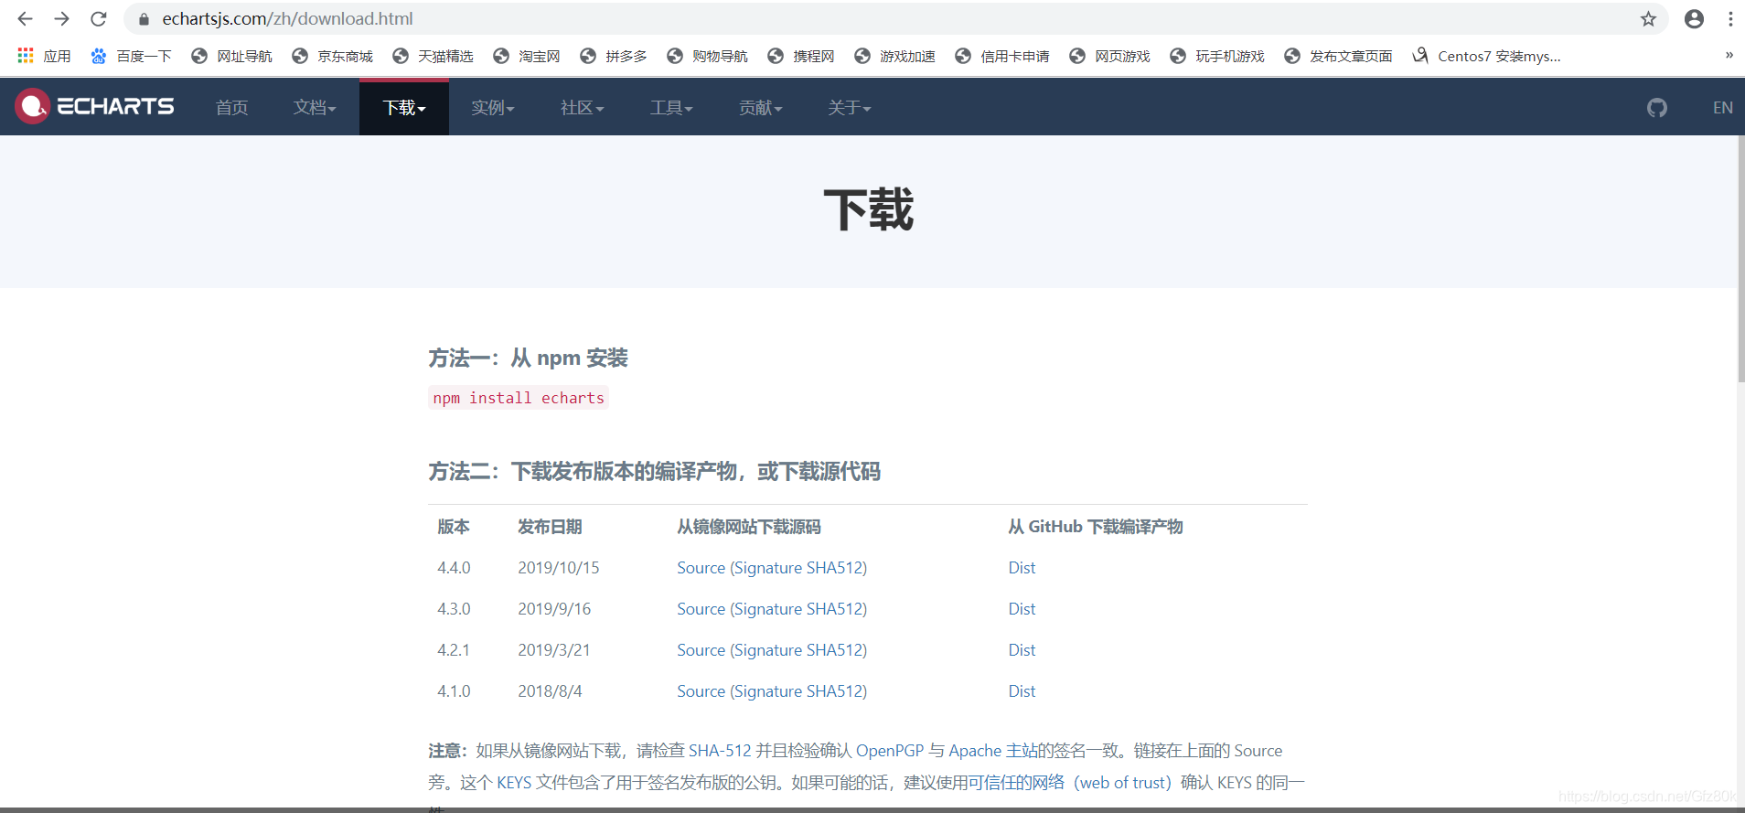
Task: Click Source link for version 4.1.0
Action: pos(701,691)
